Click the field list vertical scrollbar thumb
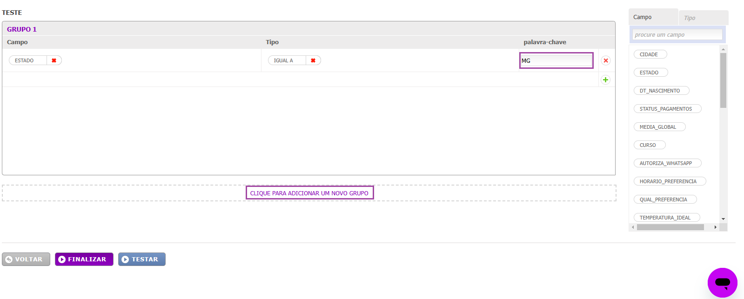This screenshot has width=744, height=299. click(x=723, y=80)
